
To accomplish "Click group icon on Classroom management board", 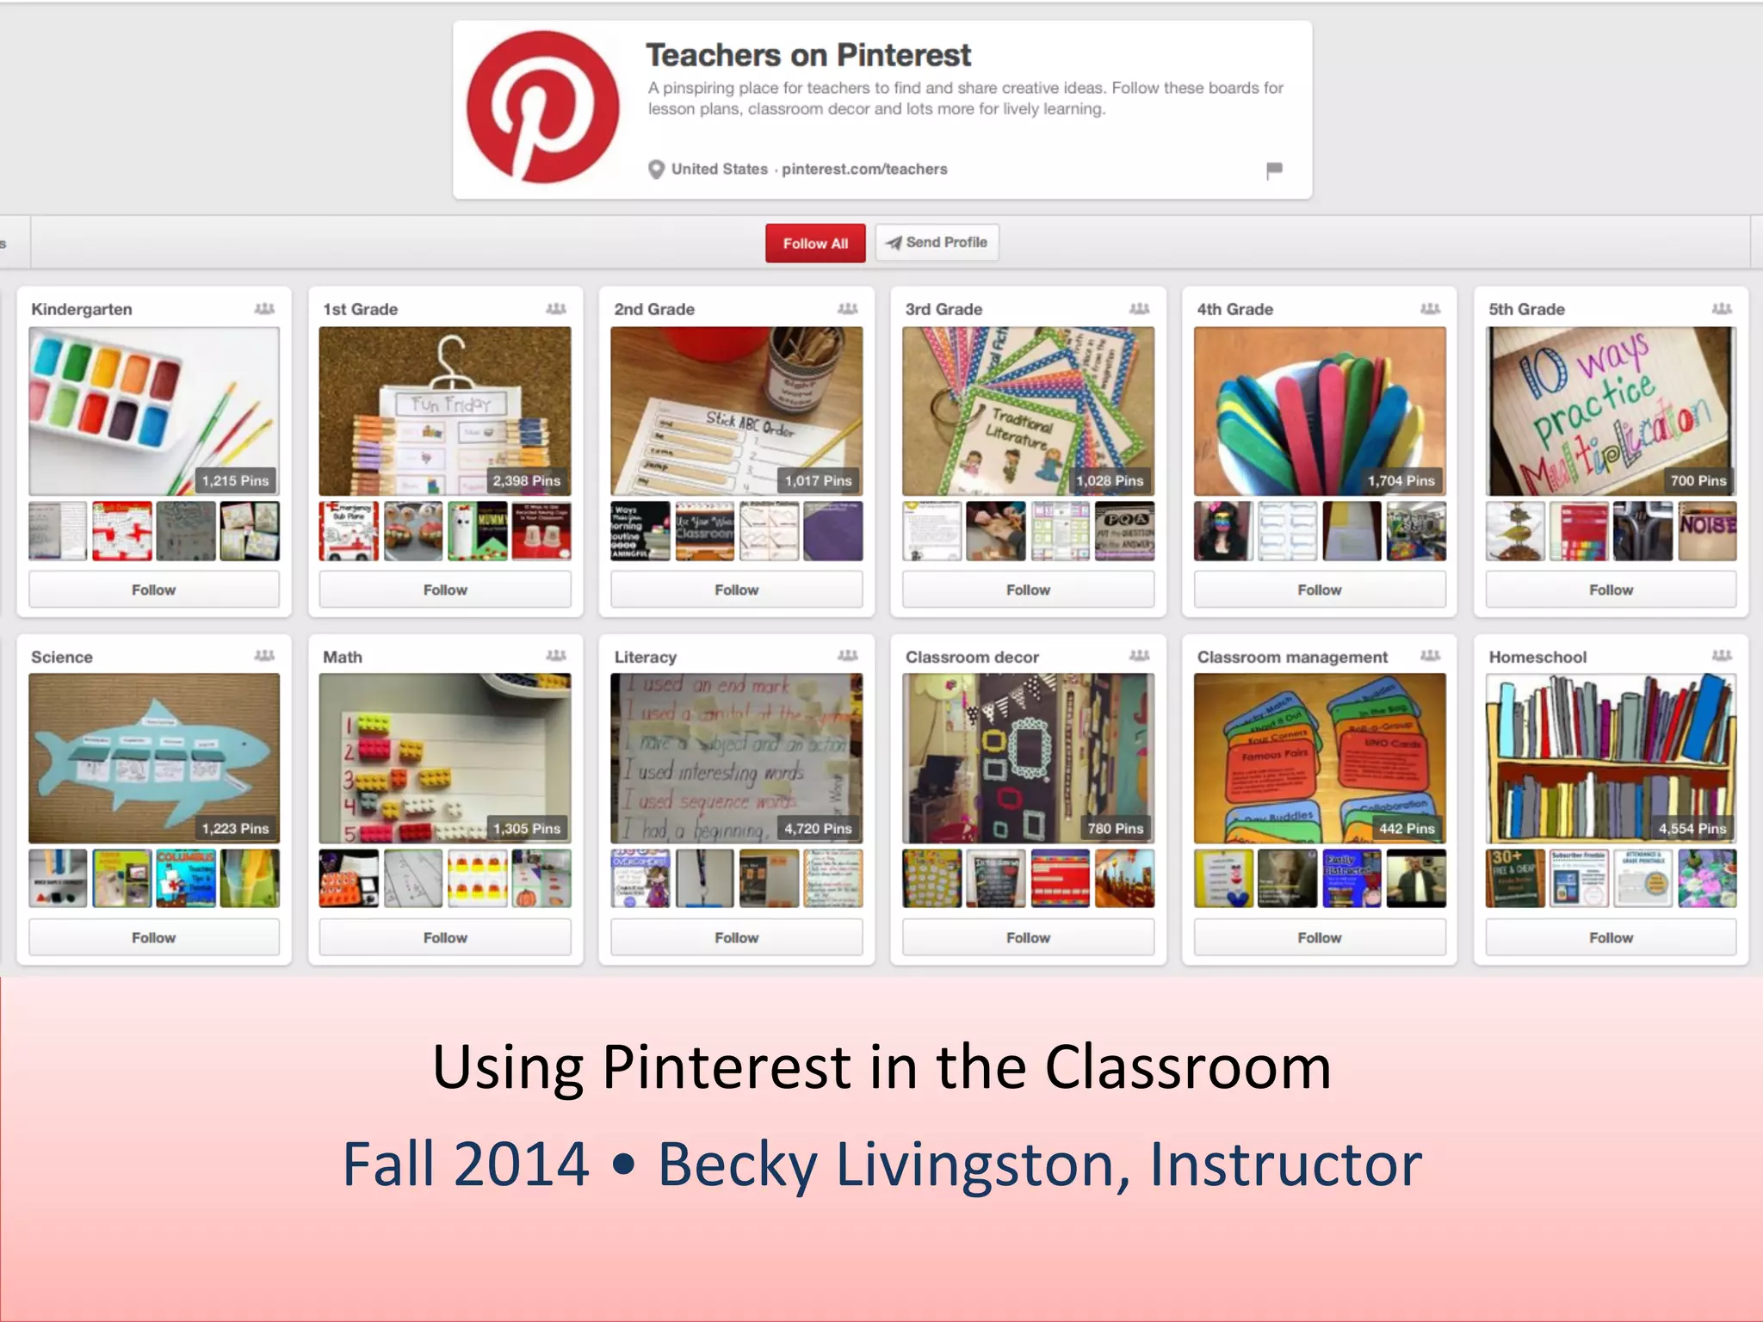I will coord(1430,656).
